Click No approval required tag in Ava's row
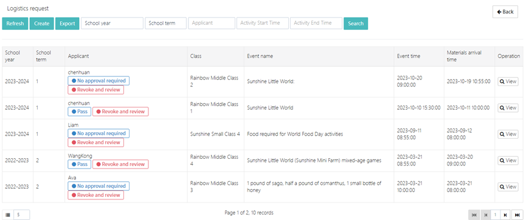 [x=99, y=186]
